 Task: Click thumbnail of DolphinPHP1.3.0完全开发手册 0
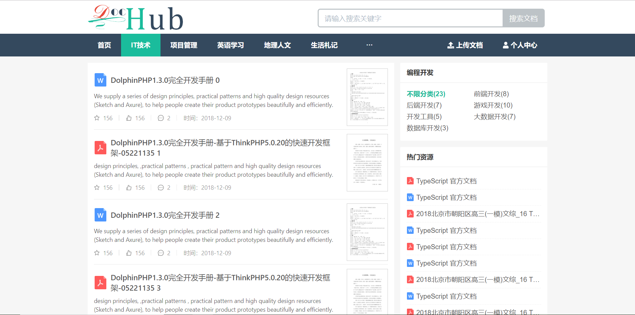pyautogui.click(x=367, y=97)
